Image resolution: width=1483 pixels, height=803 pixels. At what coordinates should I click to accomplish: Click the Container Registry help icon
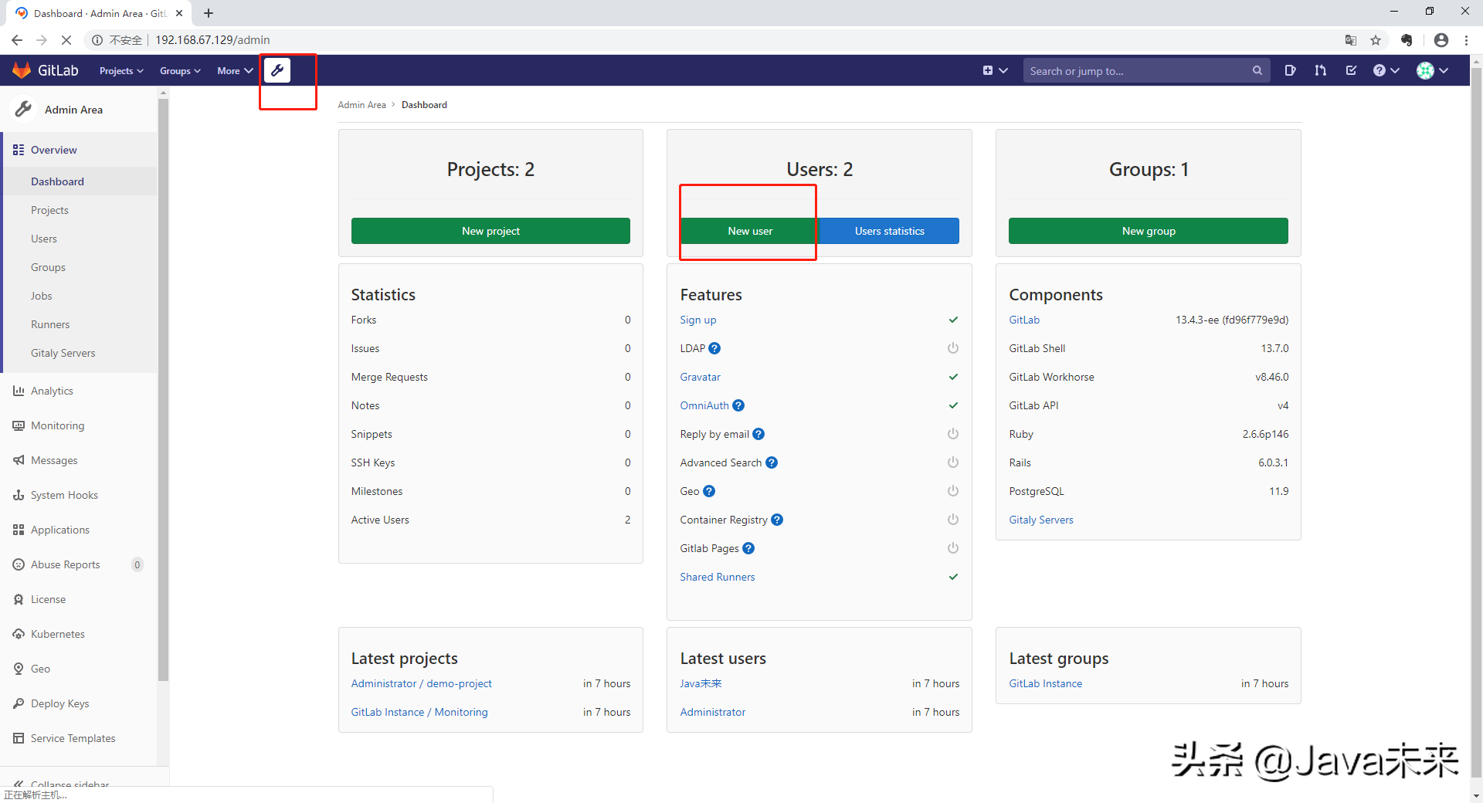tap(777, 520)
